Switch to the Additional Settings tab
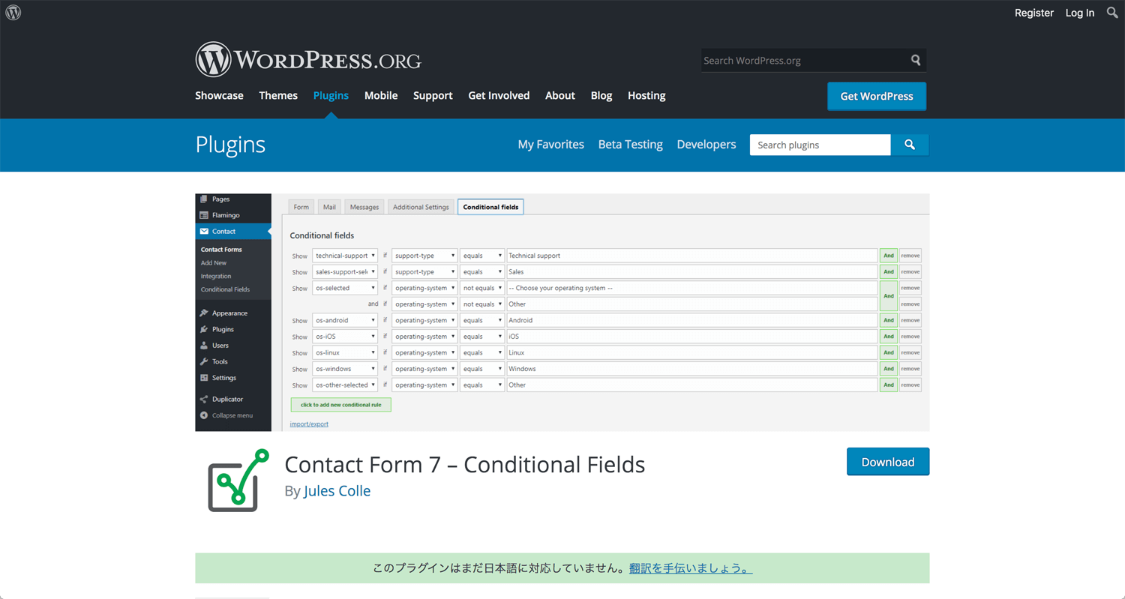The image size is (1125, 599). [421, 207]
